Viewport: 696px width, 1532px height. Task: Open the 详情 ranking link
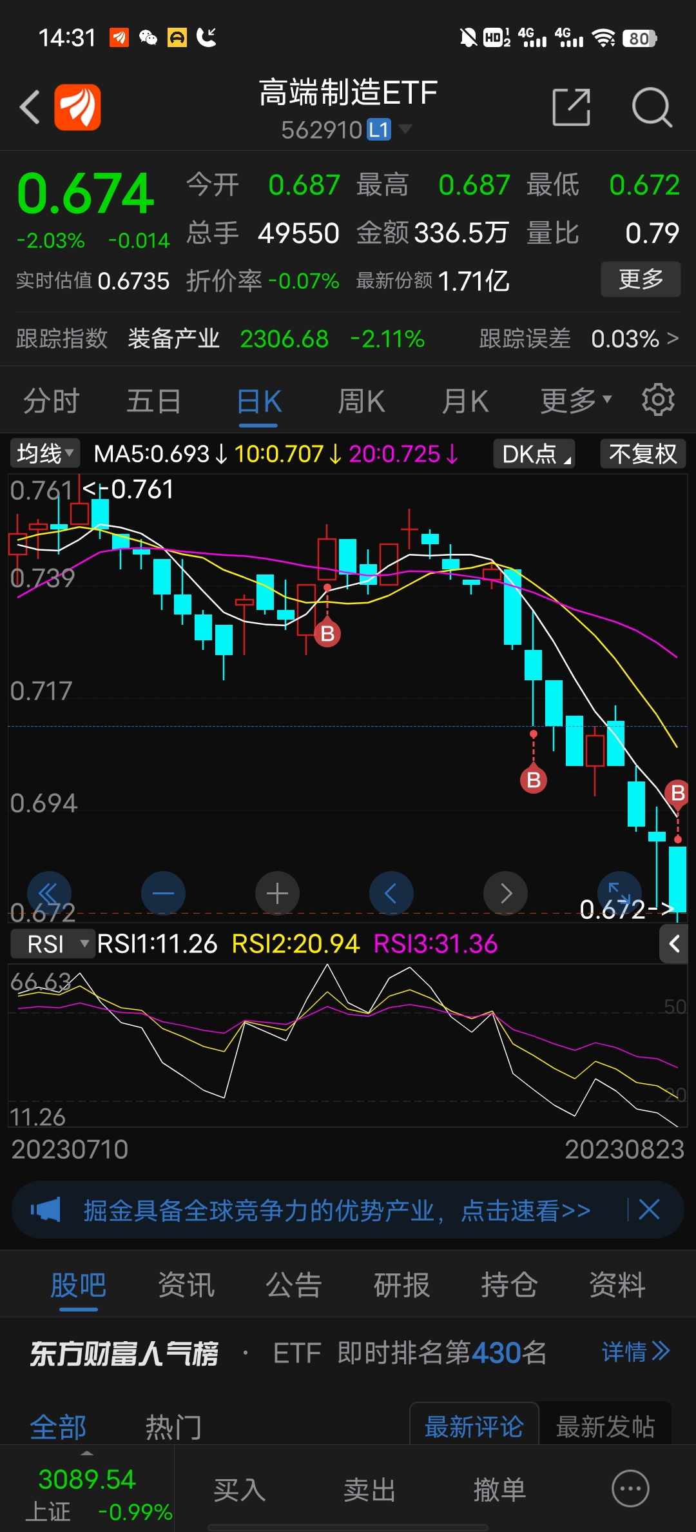(x=636, y=1351)
